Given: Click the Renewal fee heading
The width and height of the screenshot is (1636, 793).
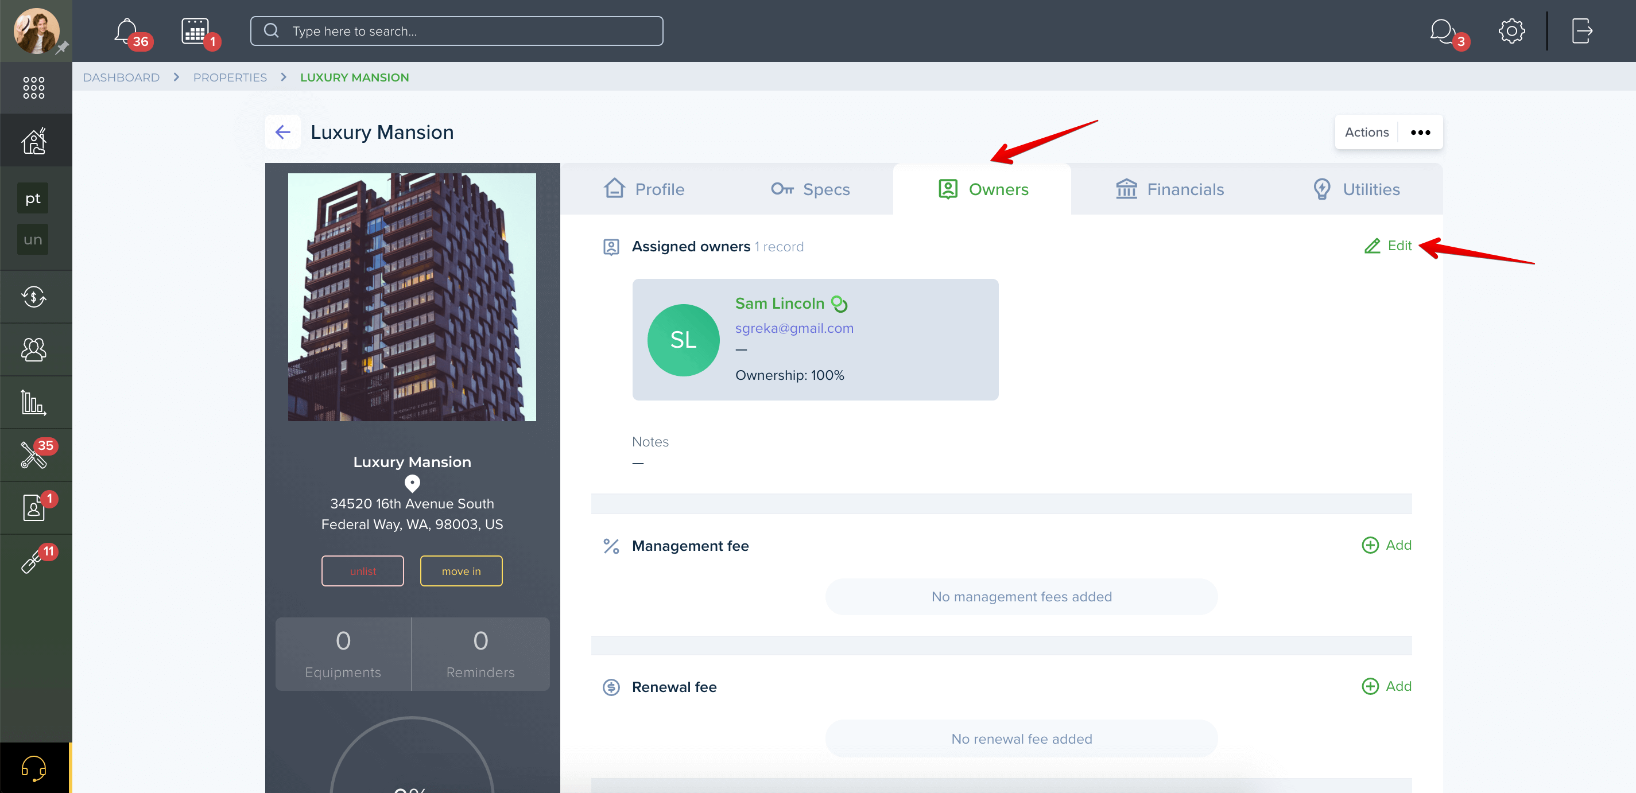Looking at the screenshot, I should pyautogui.click(x=674, y=687).
